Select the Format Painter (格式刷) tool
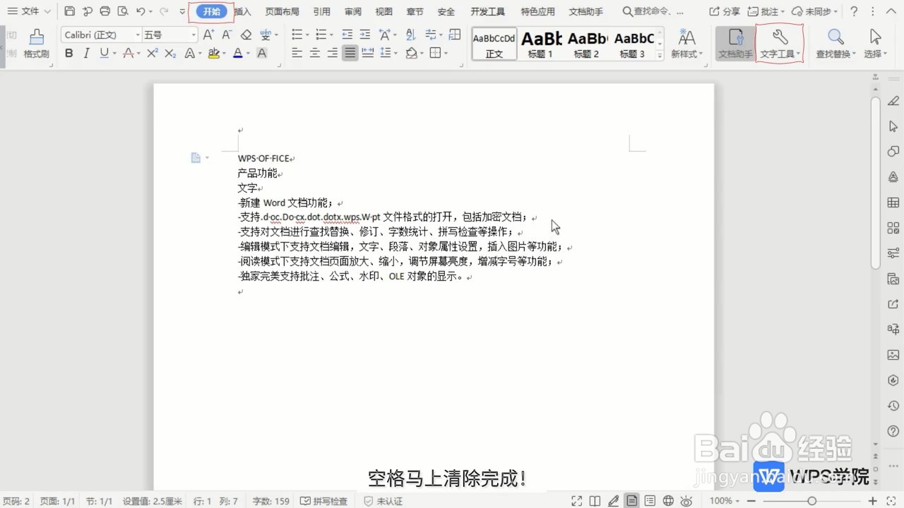 36,44
